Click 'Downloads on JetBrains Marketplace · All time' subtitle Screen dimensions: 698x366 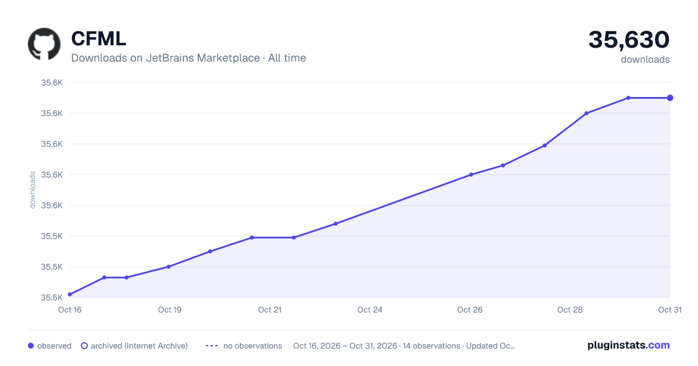pyautogui.click(x=188, y=58)
